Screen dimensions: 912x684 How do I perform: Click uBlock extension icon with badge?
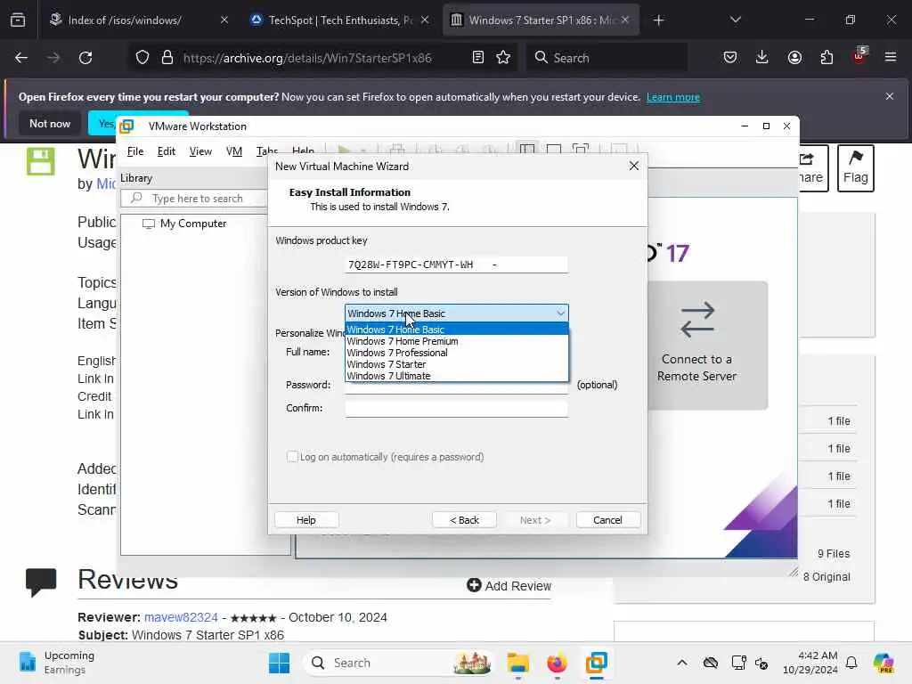point(859,56)
